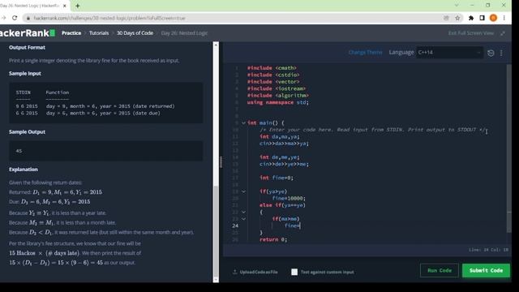Collapse the int main() fold arrow
Screen dimensions: 519x292
coord(243,122)
